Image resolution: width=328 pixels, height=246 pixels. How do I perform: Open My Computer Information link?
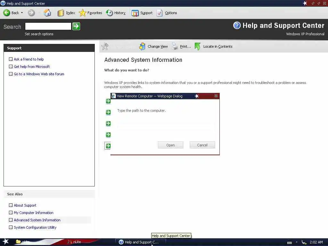pos(33,213)
